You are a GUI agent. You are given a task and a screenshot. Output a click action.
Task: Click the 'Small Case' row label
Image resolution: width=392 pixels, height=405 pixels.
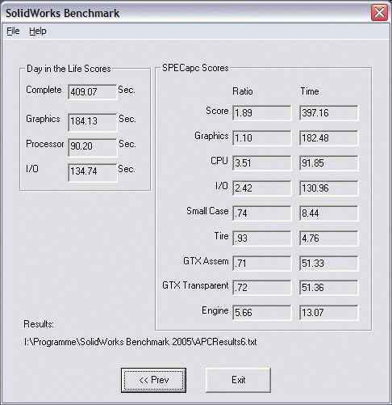point(207,211)
